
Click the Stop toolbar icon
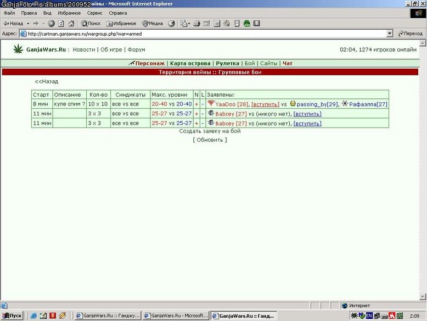(x=51, y=24)
